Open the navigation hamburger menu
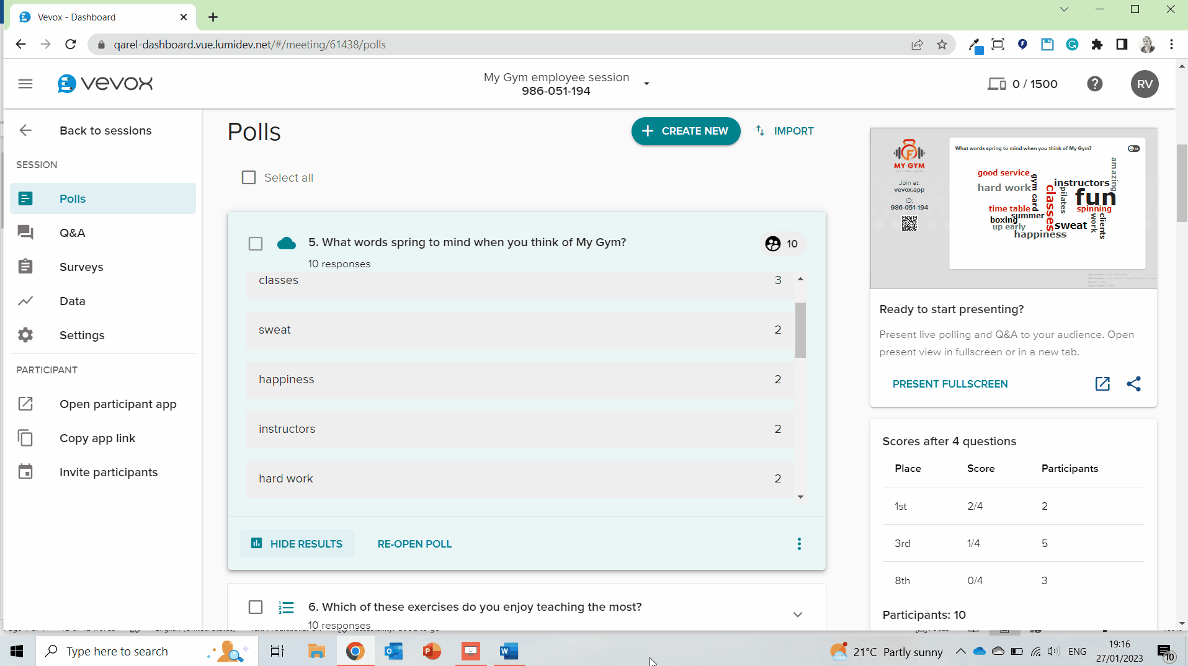The image size is (1188, 666). point(25,84)
